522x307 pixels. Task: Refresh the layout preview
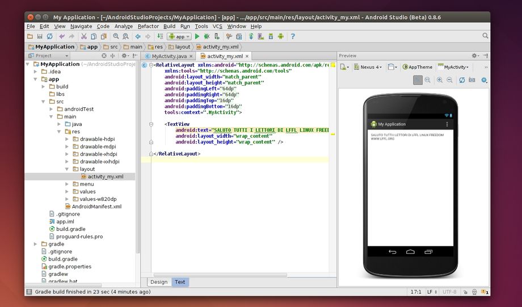pos(462,81)
